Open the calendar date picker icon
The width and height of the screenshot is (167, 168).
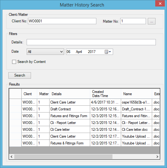click(108, 52)
